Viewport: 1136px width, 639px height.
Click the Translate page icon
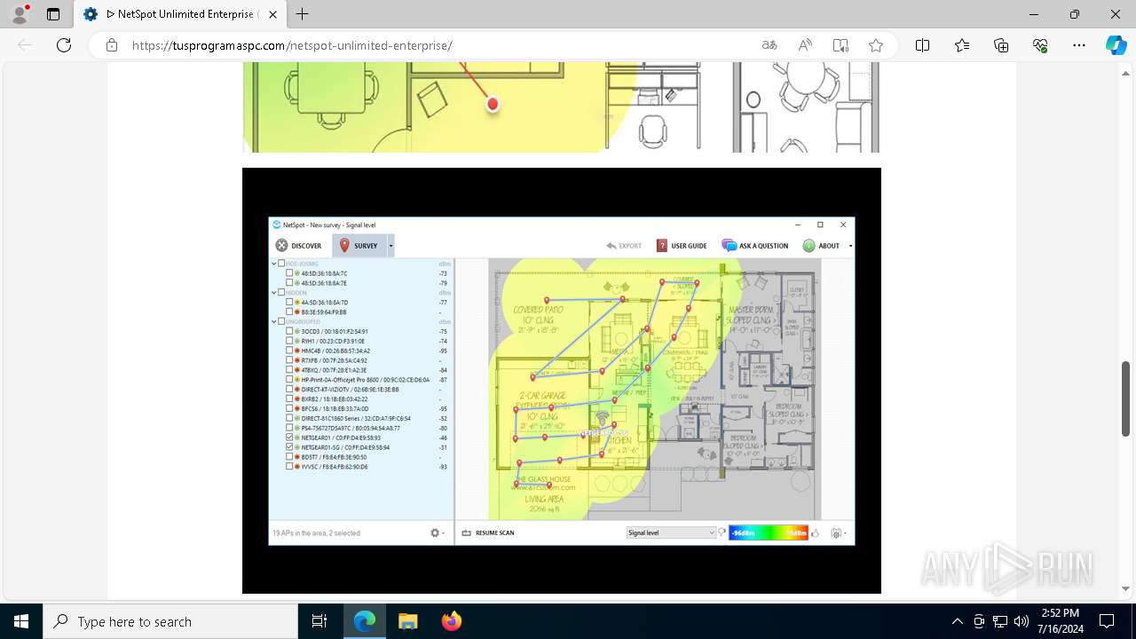769,45
